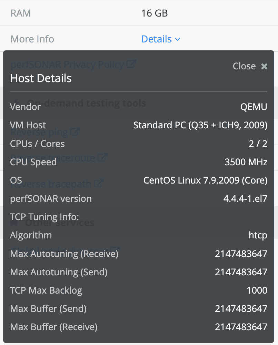Click the Max Buffer (Send) label
Image resolution: width=278 pixels, height=345 pixels.
48,309
